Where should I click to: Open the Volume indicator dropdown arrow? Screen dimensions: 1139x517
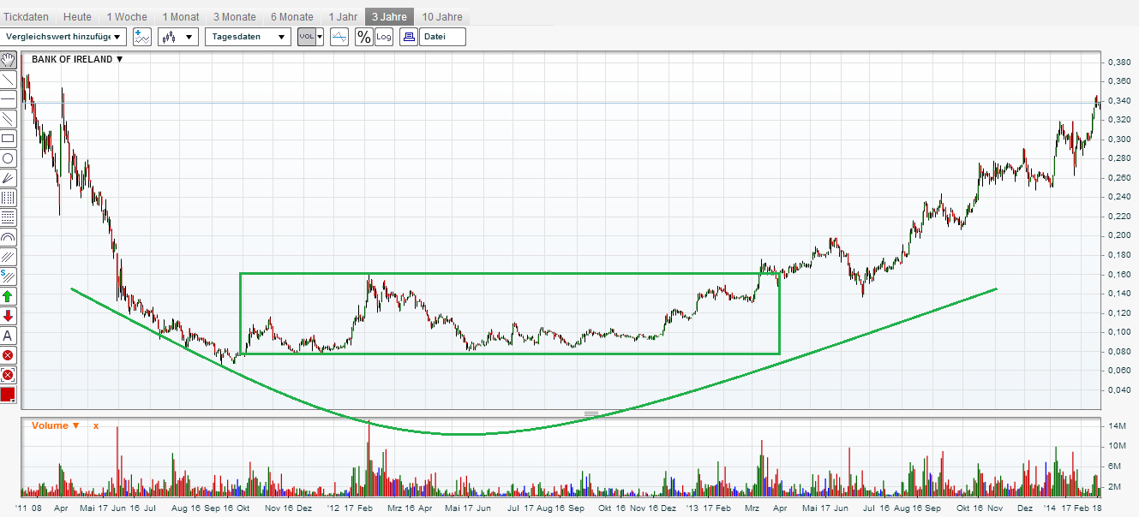pos(76,425)
